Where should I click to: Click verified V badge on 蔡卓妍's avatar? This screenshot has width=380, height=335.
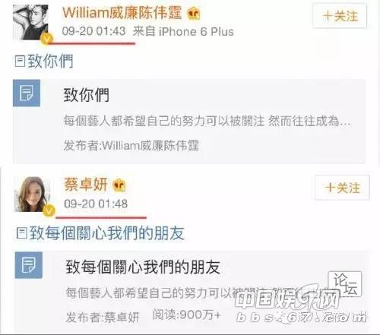coord(49,210)
